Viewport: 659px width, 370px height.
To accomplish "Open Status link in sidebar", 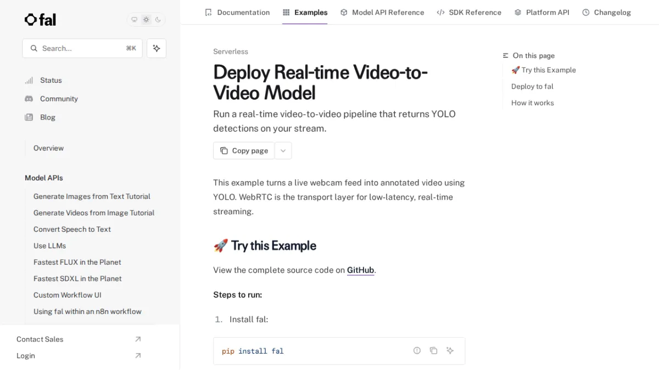I will pos(51,80).
